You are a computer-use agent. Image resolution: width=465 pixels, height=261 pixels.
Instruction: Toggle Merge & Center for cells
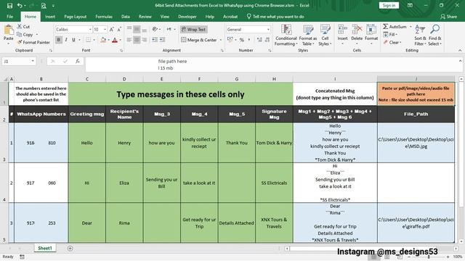coord(198,40)
